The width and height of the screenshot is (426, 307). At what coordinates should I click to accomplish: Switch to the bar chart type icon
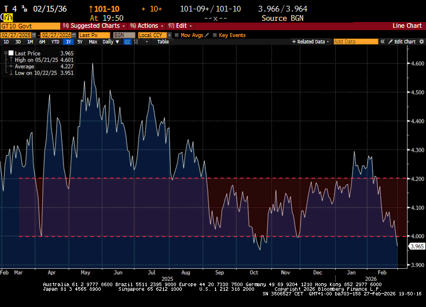[137, 42]
